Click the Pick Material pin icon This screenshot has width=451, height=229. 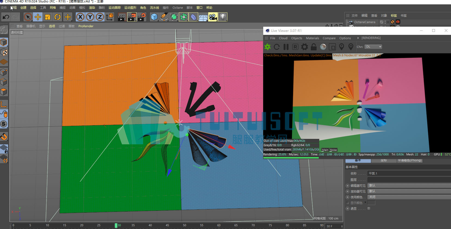pos(351,47)
